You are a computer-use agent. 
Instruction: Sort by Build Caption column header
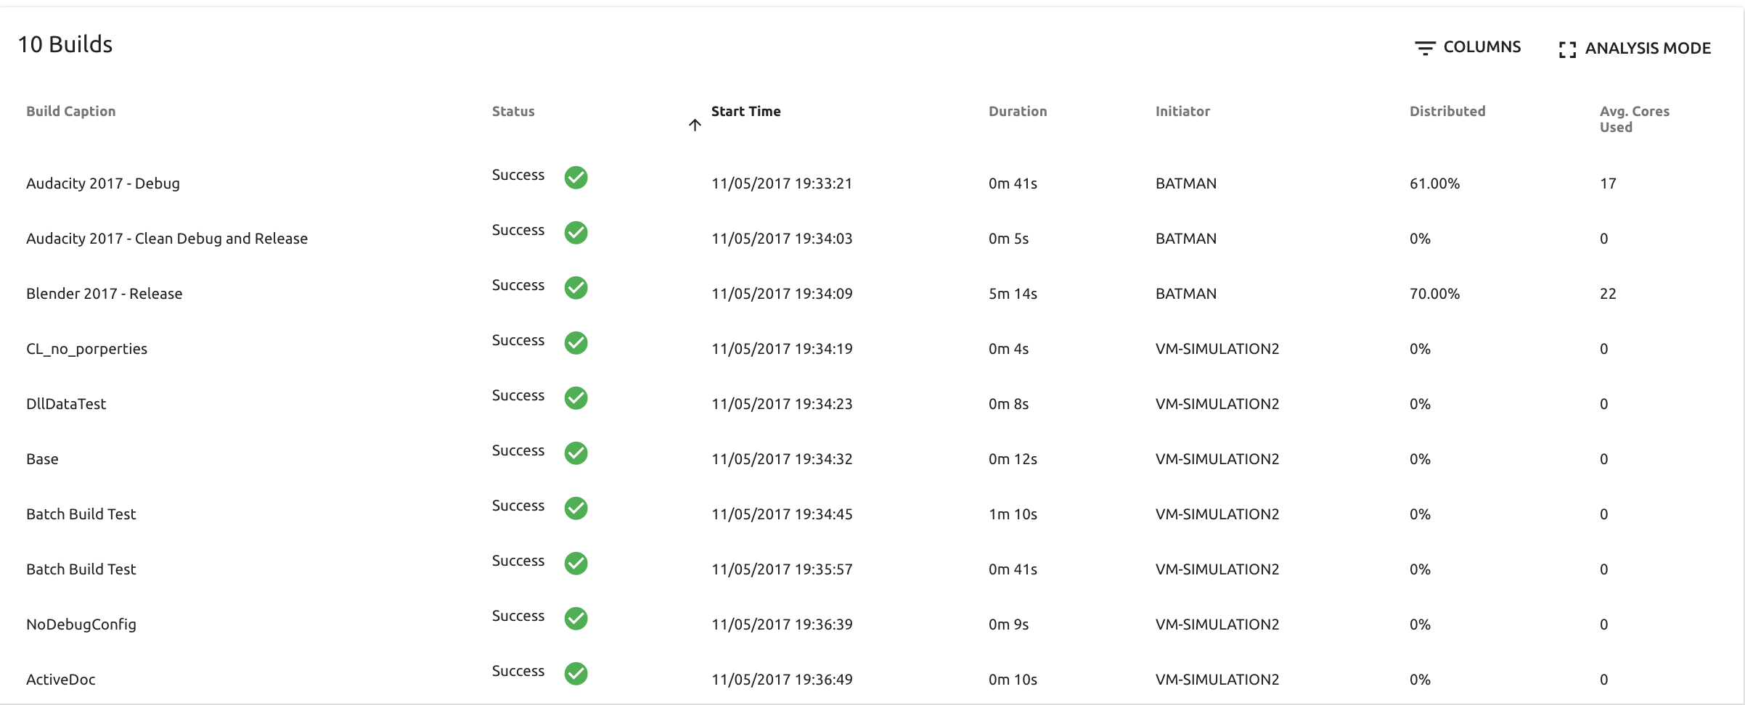pyautogui.click(x=71, y=111)
